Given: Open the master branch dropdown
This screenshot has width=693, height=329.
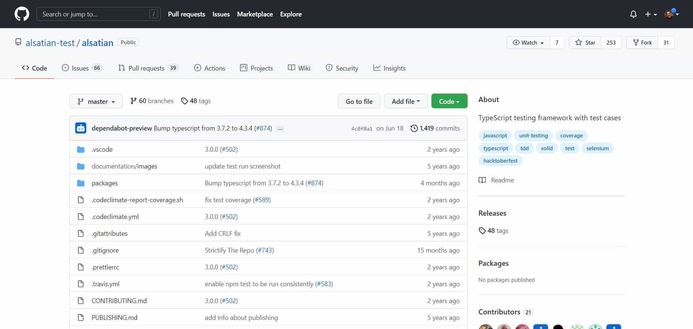Looking at the screenshot, I should (x=96, y=101).
